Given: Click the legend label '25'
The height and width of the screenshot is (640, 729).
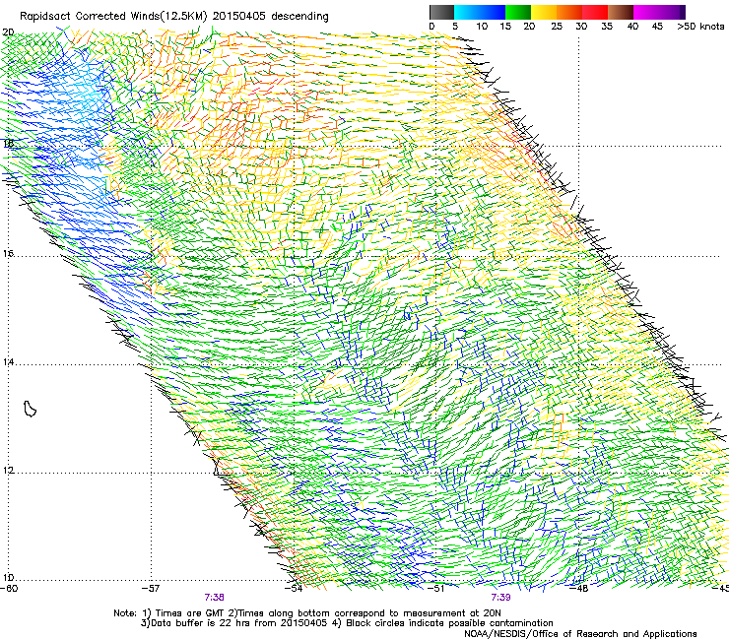Looking at the screenshot, I should tap(557, 26).
